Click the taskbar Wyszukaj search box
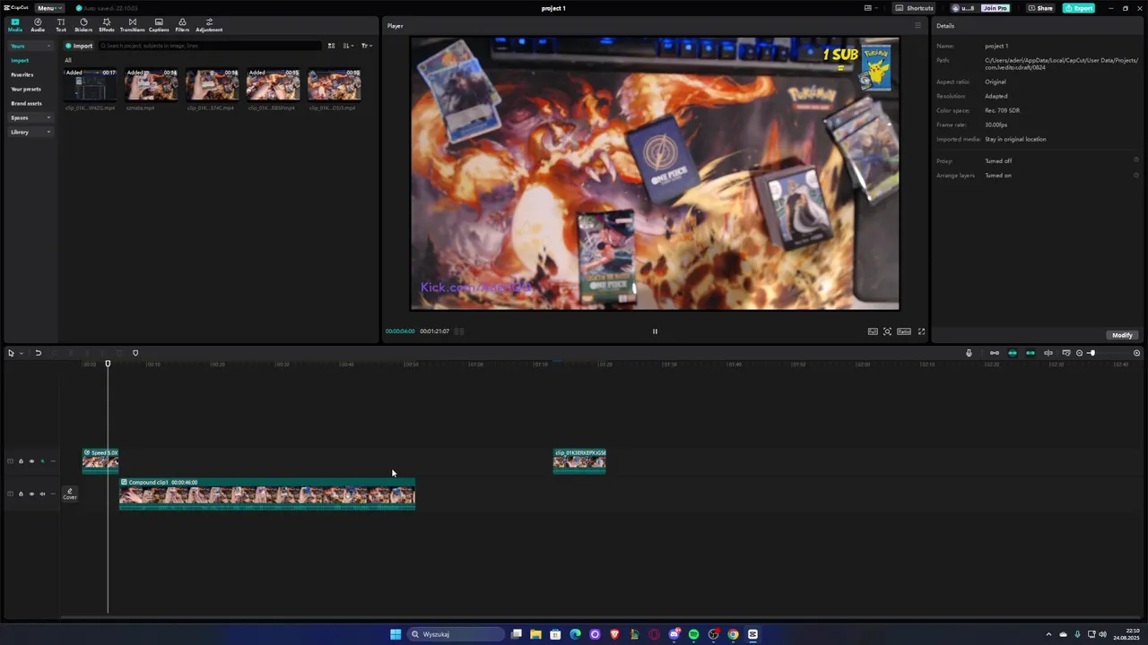Image resolution: width=1148 pixels, height=645 pixels. [455, 634]
